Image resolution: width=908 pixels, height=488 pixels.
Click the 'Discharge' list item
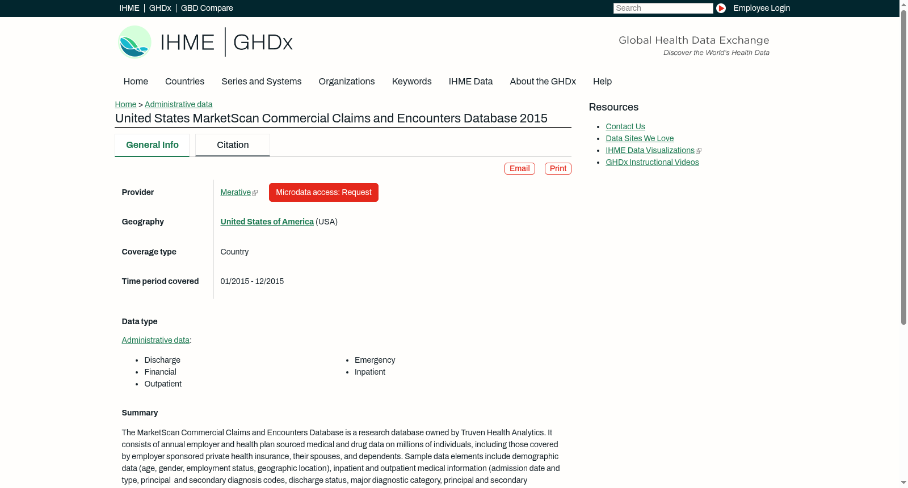click(x=162, y=360)
